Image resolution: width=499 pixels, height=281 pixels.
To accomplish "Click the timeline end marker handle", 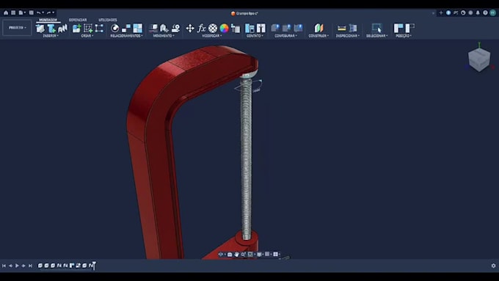I will pos(94,266).
